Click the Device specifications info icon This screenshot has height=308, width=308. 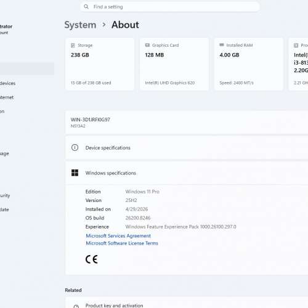point(75,147)
